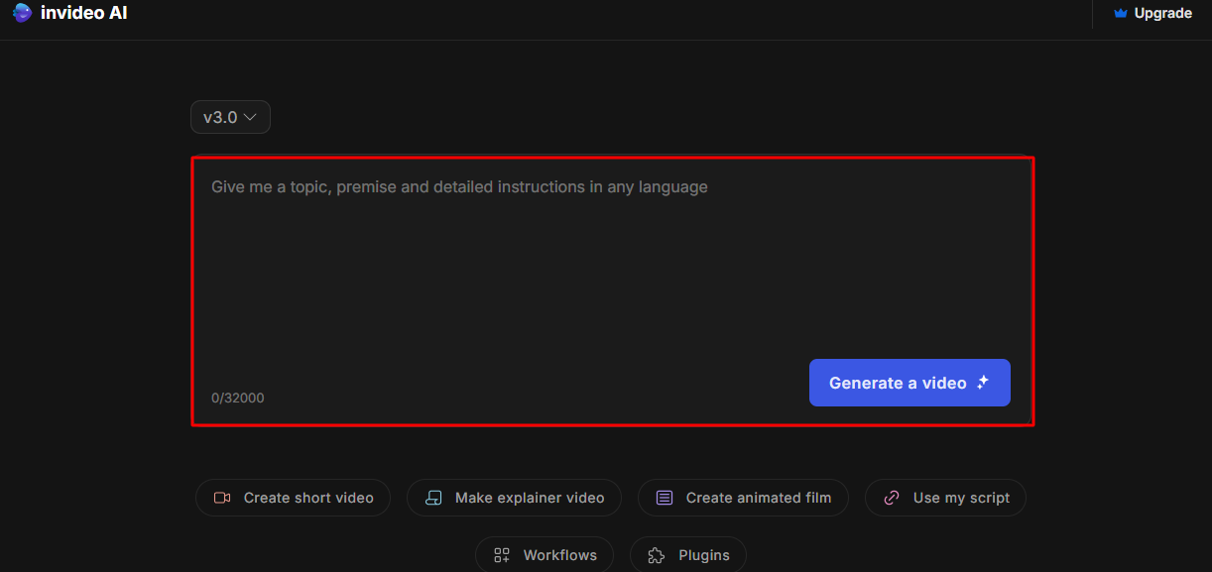Select the list icon for animated film
1212x572 pixels.
(x=663, y=498)
